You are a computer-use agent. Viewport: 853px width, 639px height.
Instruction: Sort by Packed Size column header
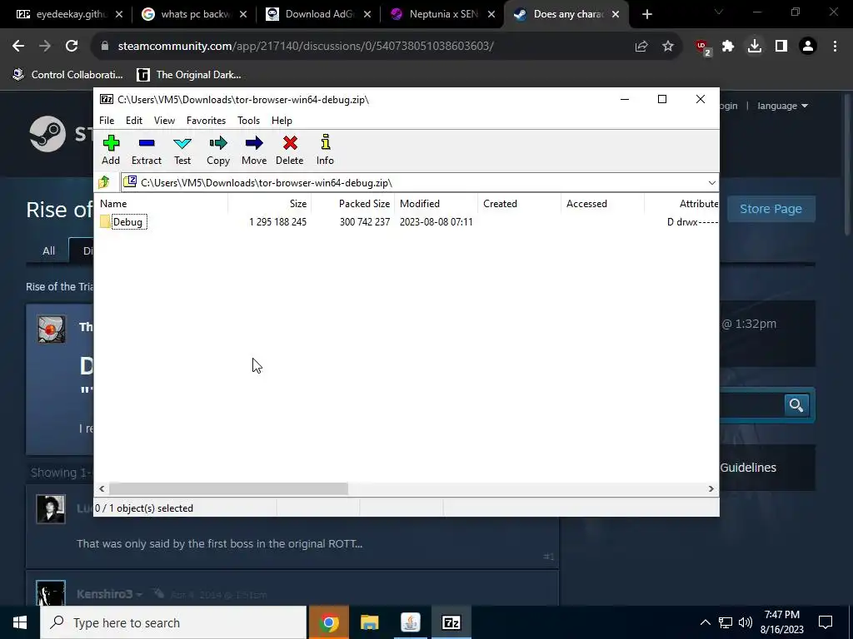pyautogui.click(x=353, y=204)
